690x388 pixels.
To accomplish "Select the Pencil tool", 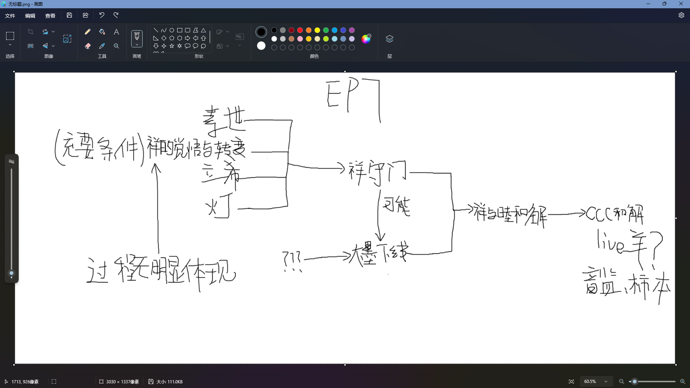I will coord(87,32).
